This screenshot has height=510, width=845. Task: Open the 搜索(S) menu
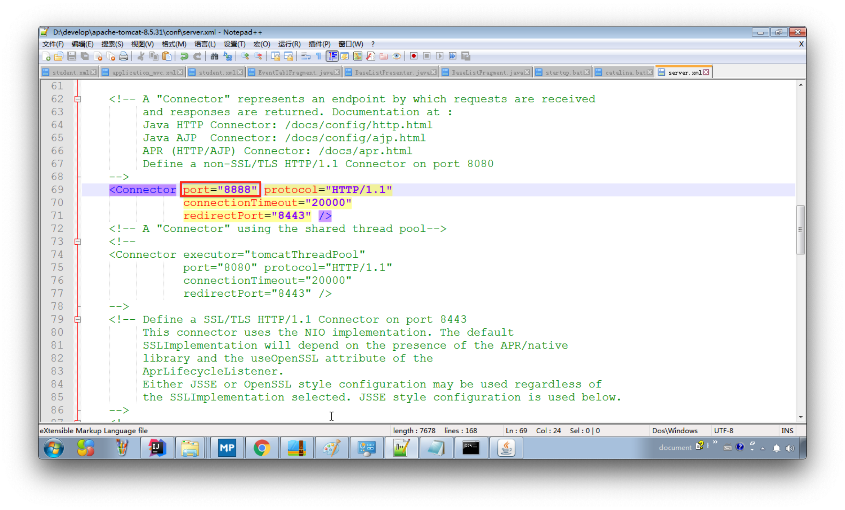(x=112, y=44)
